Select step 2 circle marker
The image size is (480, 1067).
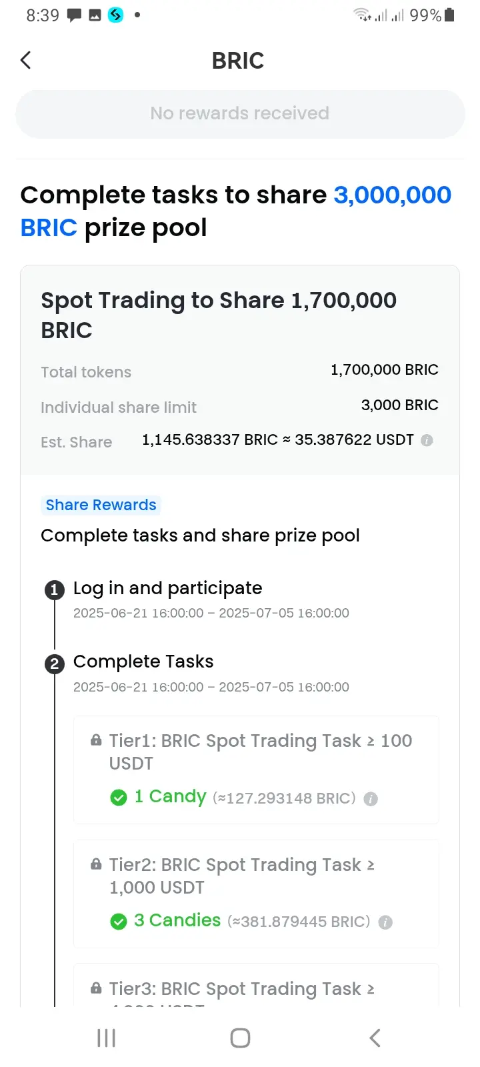(x=55, y=664)
